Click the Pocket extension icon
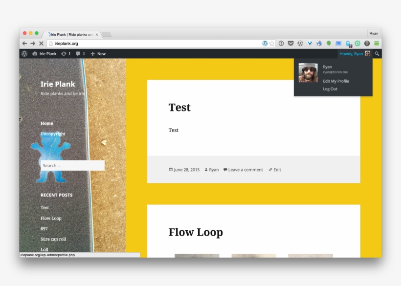Screen dimensions: 401x286 click(290, 44)
